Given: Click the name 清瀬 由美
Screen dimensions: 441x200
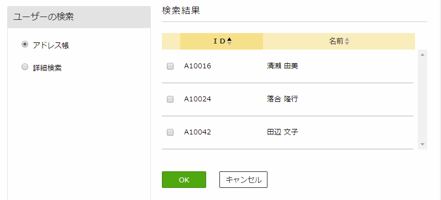Looking at the screenshot, I should [282, 66].
